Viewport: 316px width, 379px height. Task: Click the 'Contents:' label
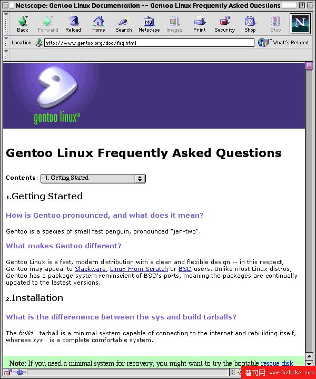pos(22,178)
